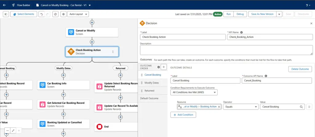
Task: Select the Cancel Booking outcome tab
Action: 153,75
